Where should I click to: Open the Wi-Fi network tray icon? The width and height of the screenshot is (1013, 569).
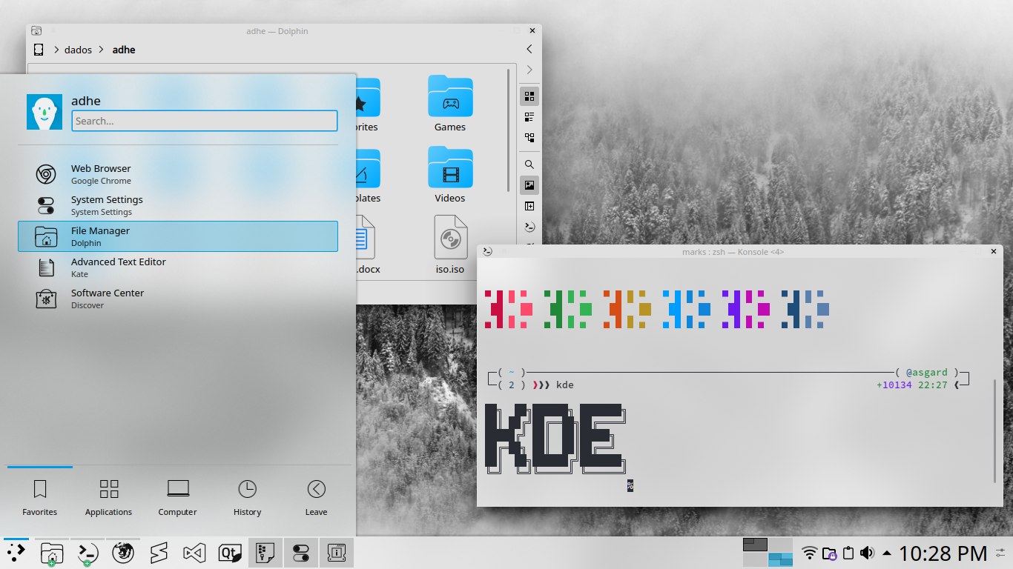click(x=810, y=553)
